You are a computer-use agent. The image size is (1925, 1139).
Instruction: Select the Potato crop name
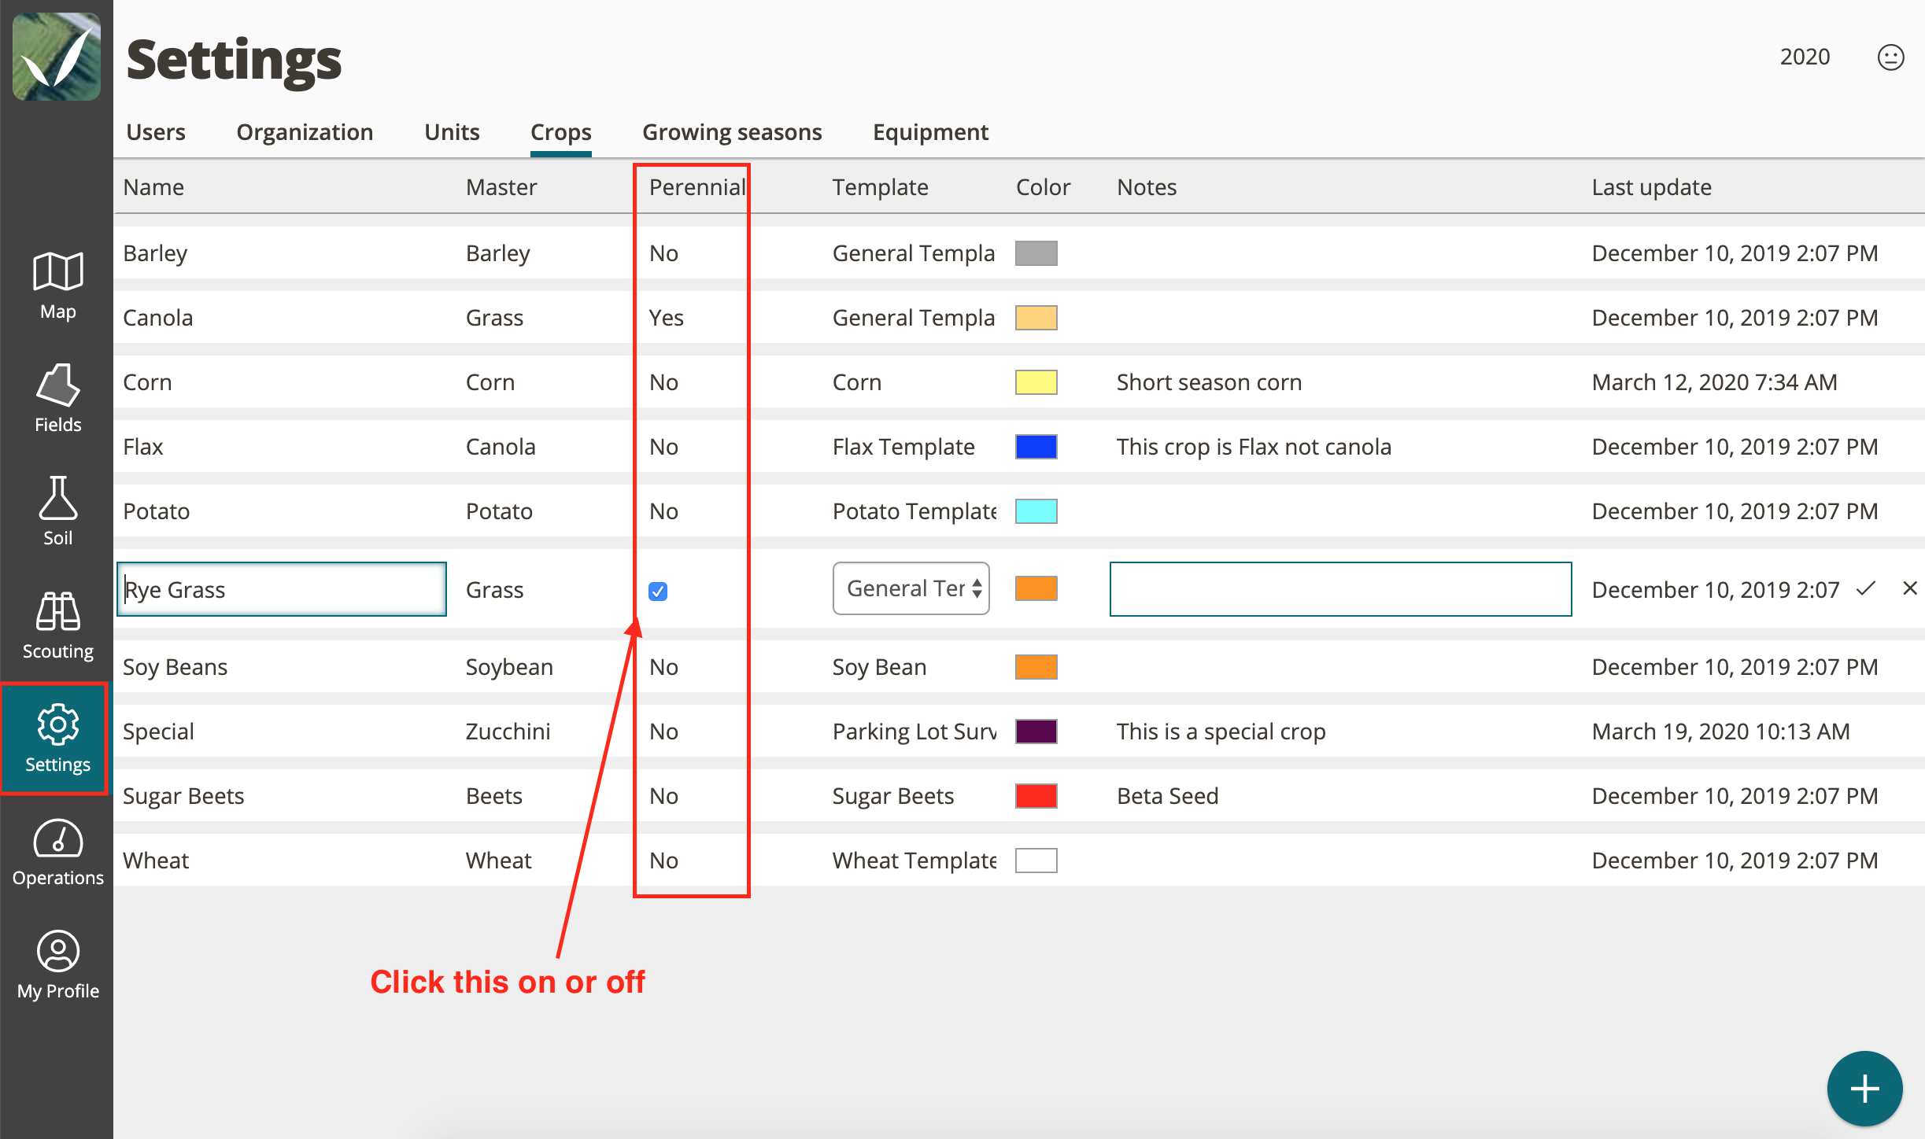[156, 511]
